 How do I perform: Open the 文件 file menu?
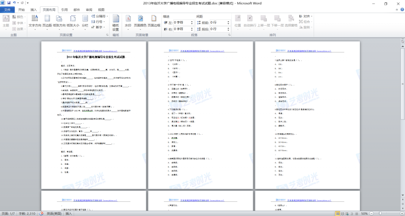tap(8, 9)
